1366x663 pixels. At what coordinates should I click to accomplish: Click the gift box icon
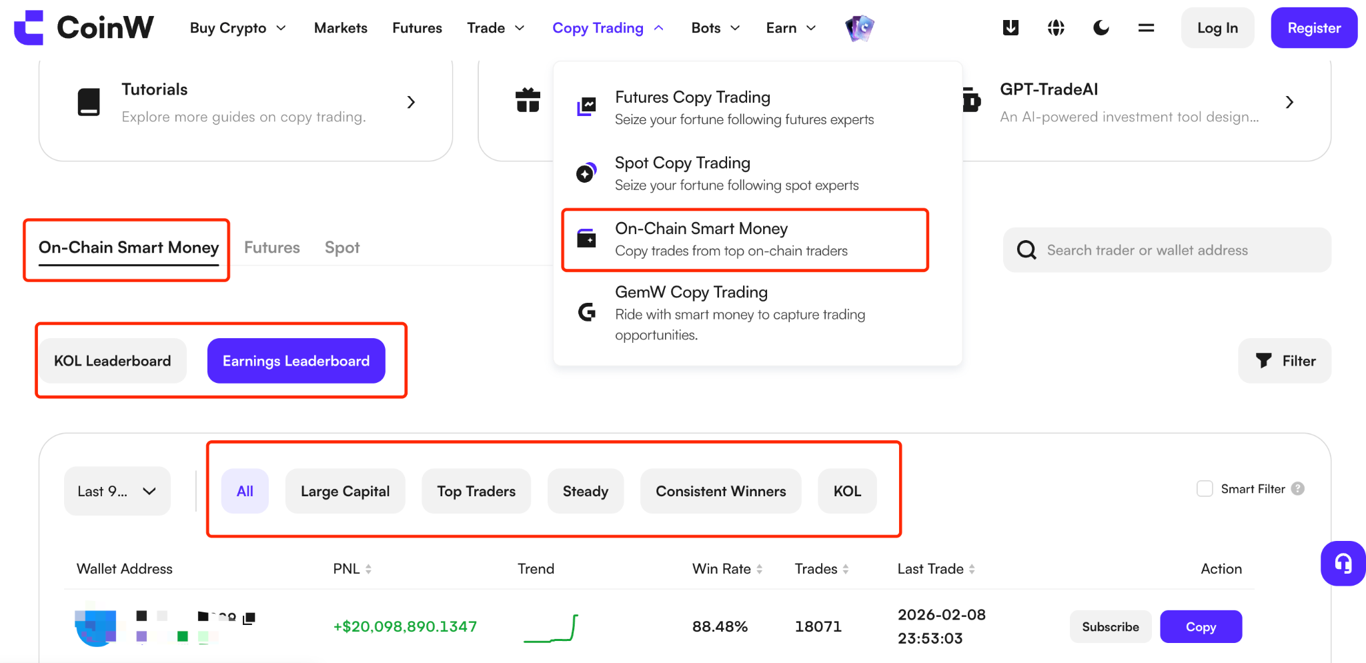528,101
